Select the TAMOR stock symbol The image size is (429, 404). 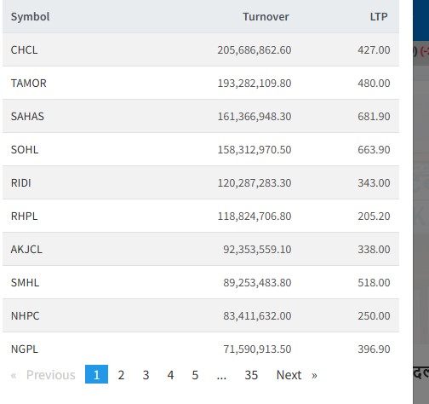(x=29, y=84)
